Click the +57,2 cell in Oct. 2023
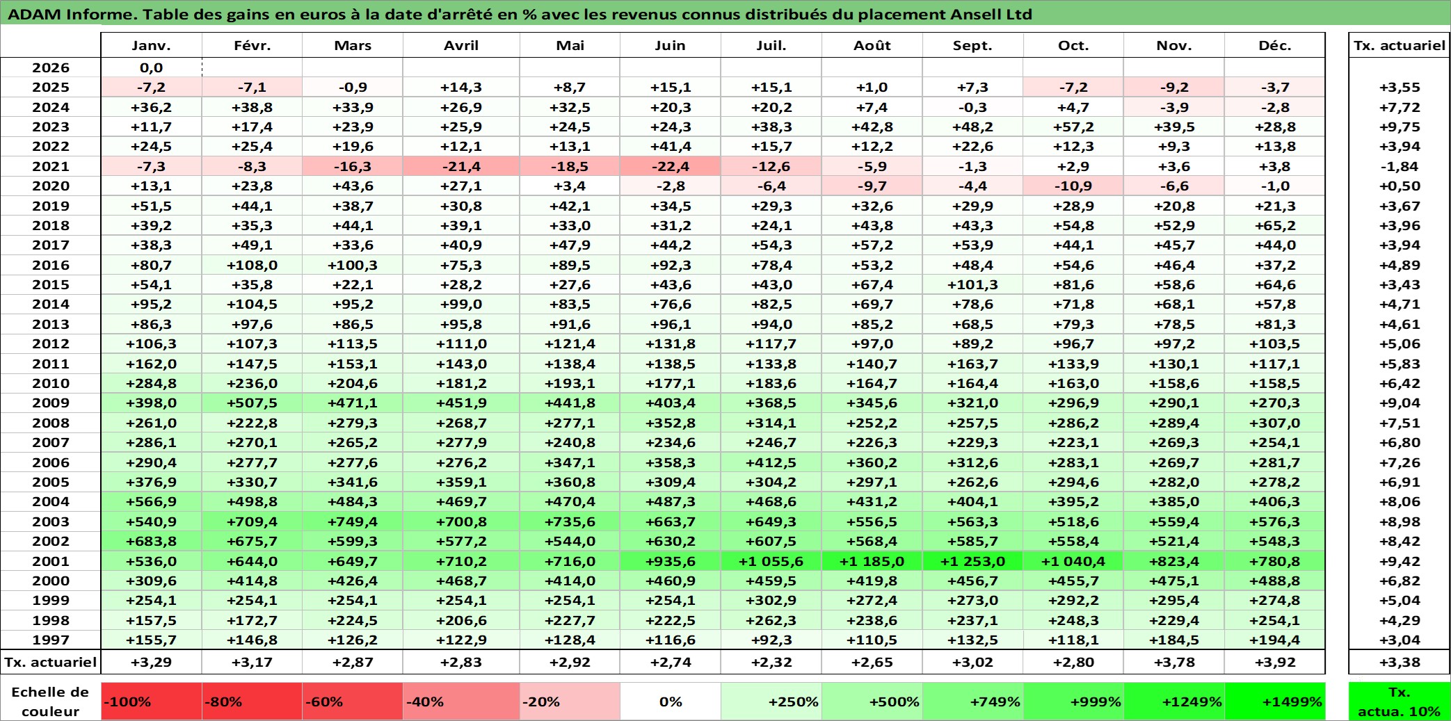The width and height of the screenshot is (1451, 721). 1073,127
